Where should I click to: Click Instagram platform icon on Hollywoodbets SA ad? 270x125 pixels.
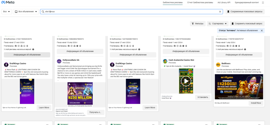click(71, 46)
